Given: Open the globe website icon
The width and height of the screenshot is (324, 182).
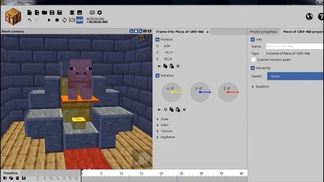Looking at the screenshot, I should click(309, 17).
